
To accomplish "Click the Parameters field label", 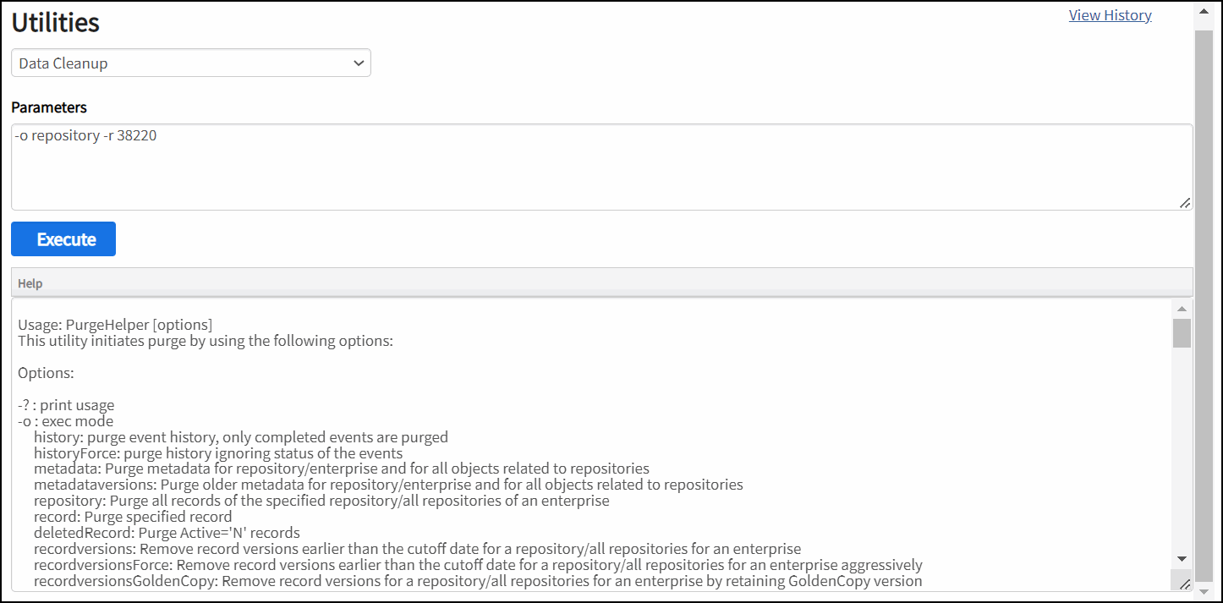I will click(x=49, y=107).
